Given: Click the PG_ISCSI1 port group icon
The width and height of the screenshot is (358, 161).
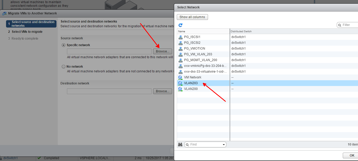Looking at the screenshot, I should coord(180,37).
